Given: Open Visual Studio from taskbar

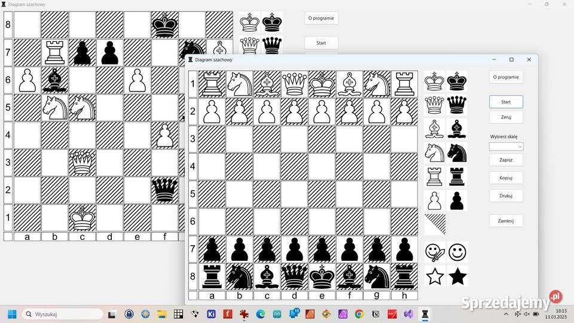Looking at the screenshot, I should point(408,314).
